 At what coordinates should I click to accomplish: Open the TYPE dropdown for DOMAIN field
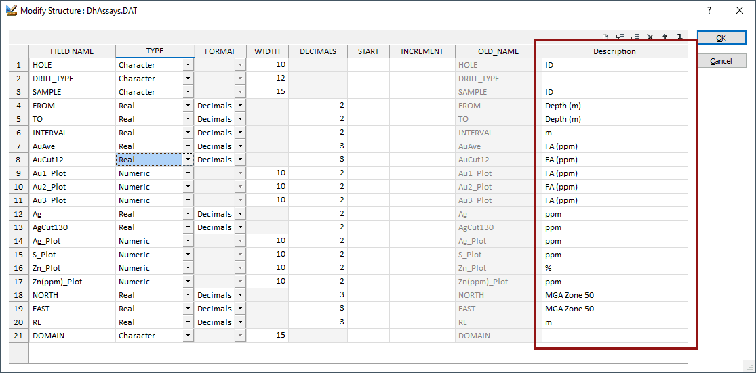[188, 336]
